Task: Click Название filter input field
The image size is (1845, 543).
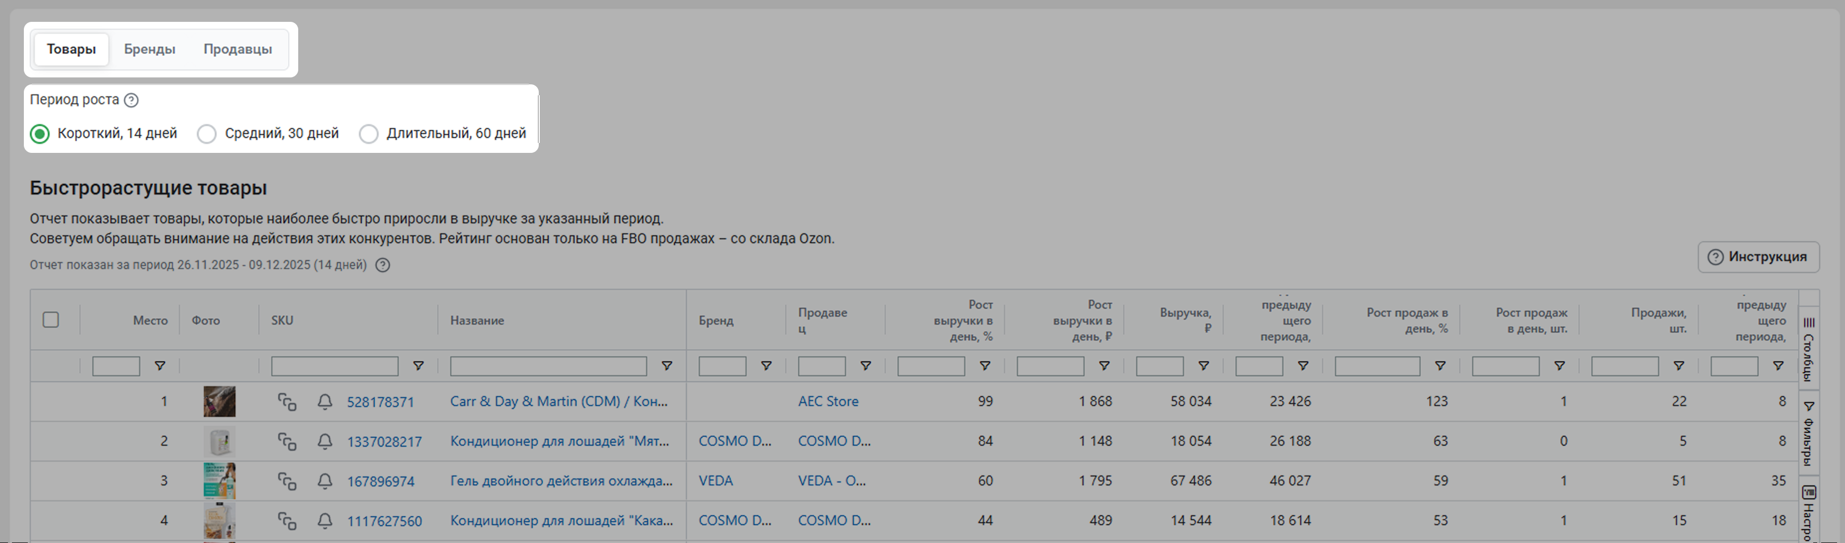Action: tap(548, 366)
